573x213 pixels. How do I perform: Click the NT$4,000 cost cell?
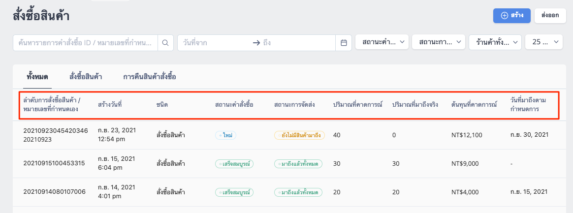[x=465, y=192]
